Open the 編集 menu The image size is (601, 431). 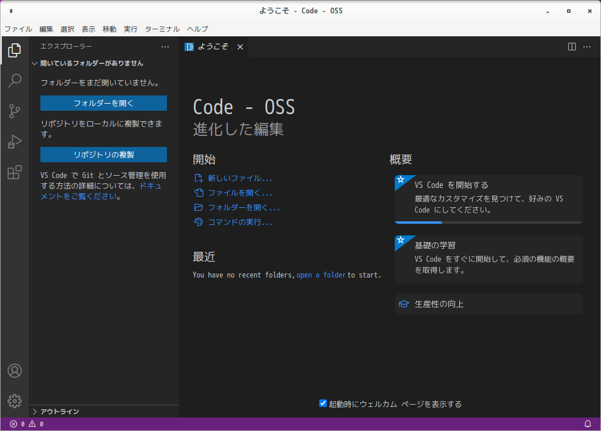tap(46, 29)
